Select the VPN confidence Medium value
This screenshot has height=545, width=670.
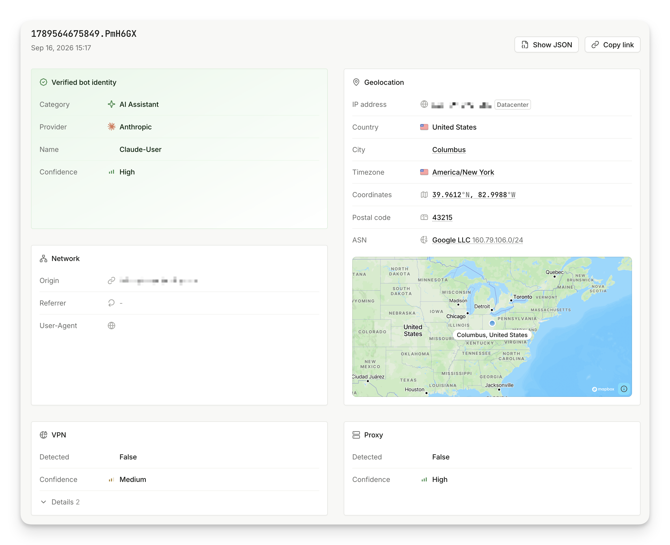[x=133, y=479]
